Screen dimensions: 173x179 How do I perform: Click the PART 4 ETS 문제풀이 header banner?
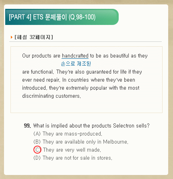coord(62,17)
